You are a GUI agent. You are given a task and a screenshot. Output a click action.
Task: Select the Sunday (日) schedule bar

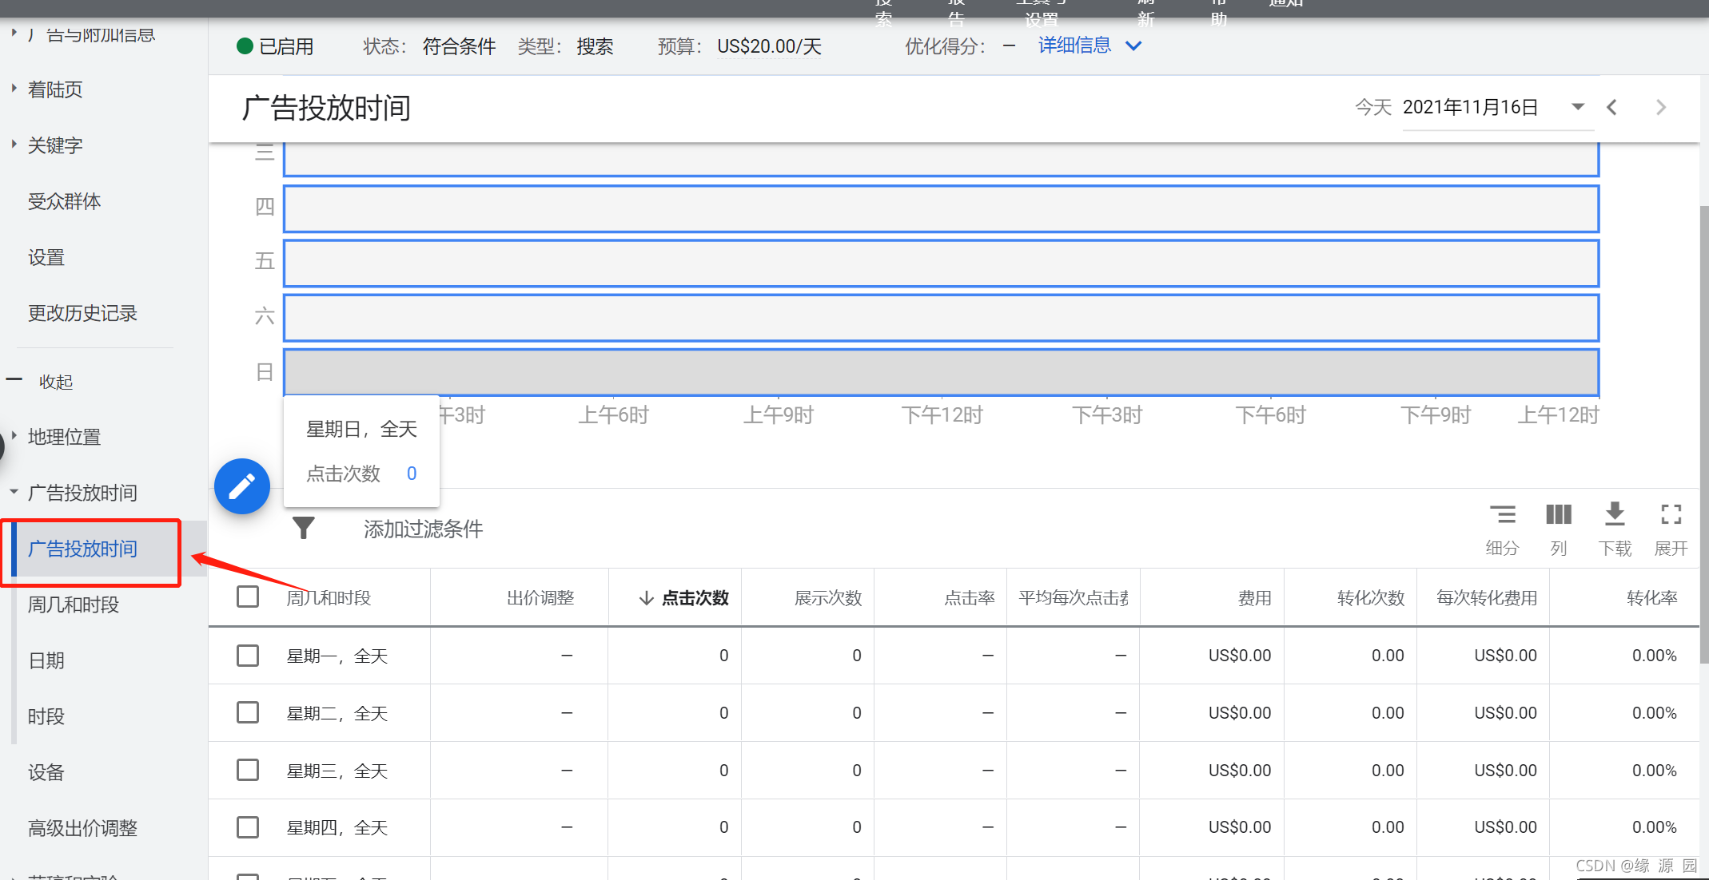pos(941,372)
